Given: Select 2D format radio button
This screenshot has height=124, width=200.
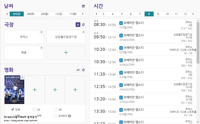Looking at the screenshot, I should (34, 109).
